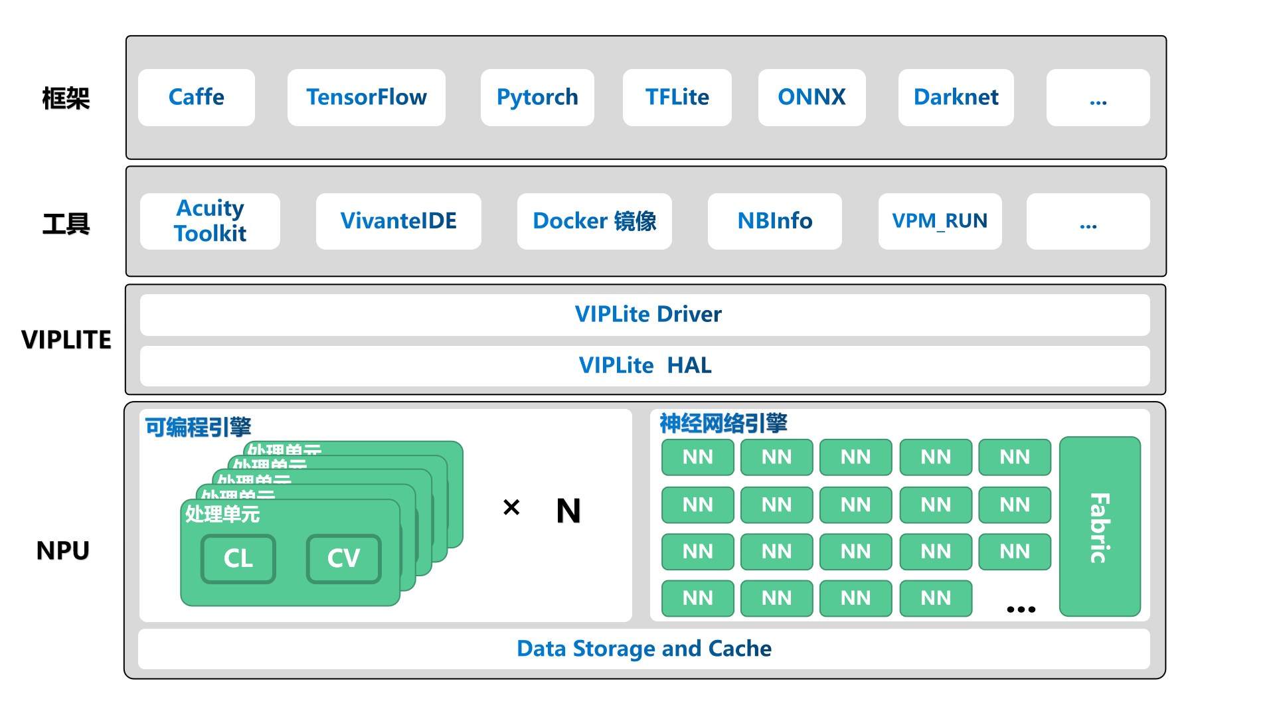Click the 可编程引擎 heading
Image resolution: width=1275 pixels, height=717 pixels.
coord(198,427)
